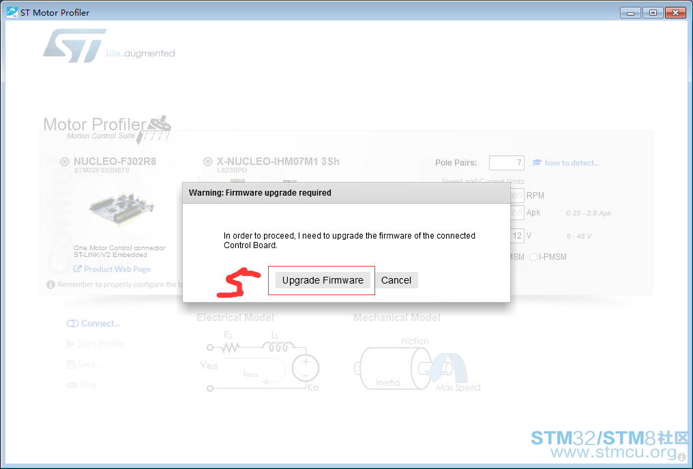Click the Motor Profiler motor icon
The image size is (693, 469).
pyautogui.click(x=154, y=130)
